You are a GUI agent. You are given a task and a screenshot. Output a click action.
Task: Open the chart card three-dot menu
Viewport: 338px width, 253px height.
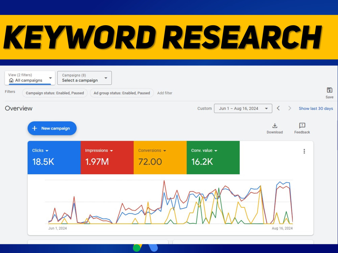click(304, 151)
